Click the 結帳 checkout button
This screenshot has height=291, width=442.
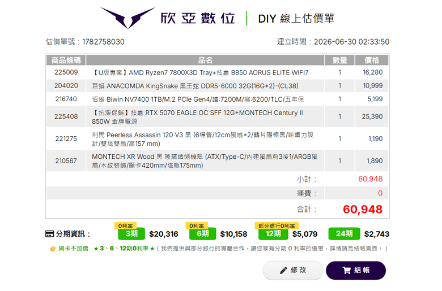coord(356,271)
